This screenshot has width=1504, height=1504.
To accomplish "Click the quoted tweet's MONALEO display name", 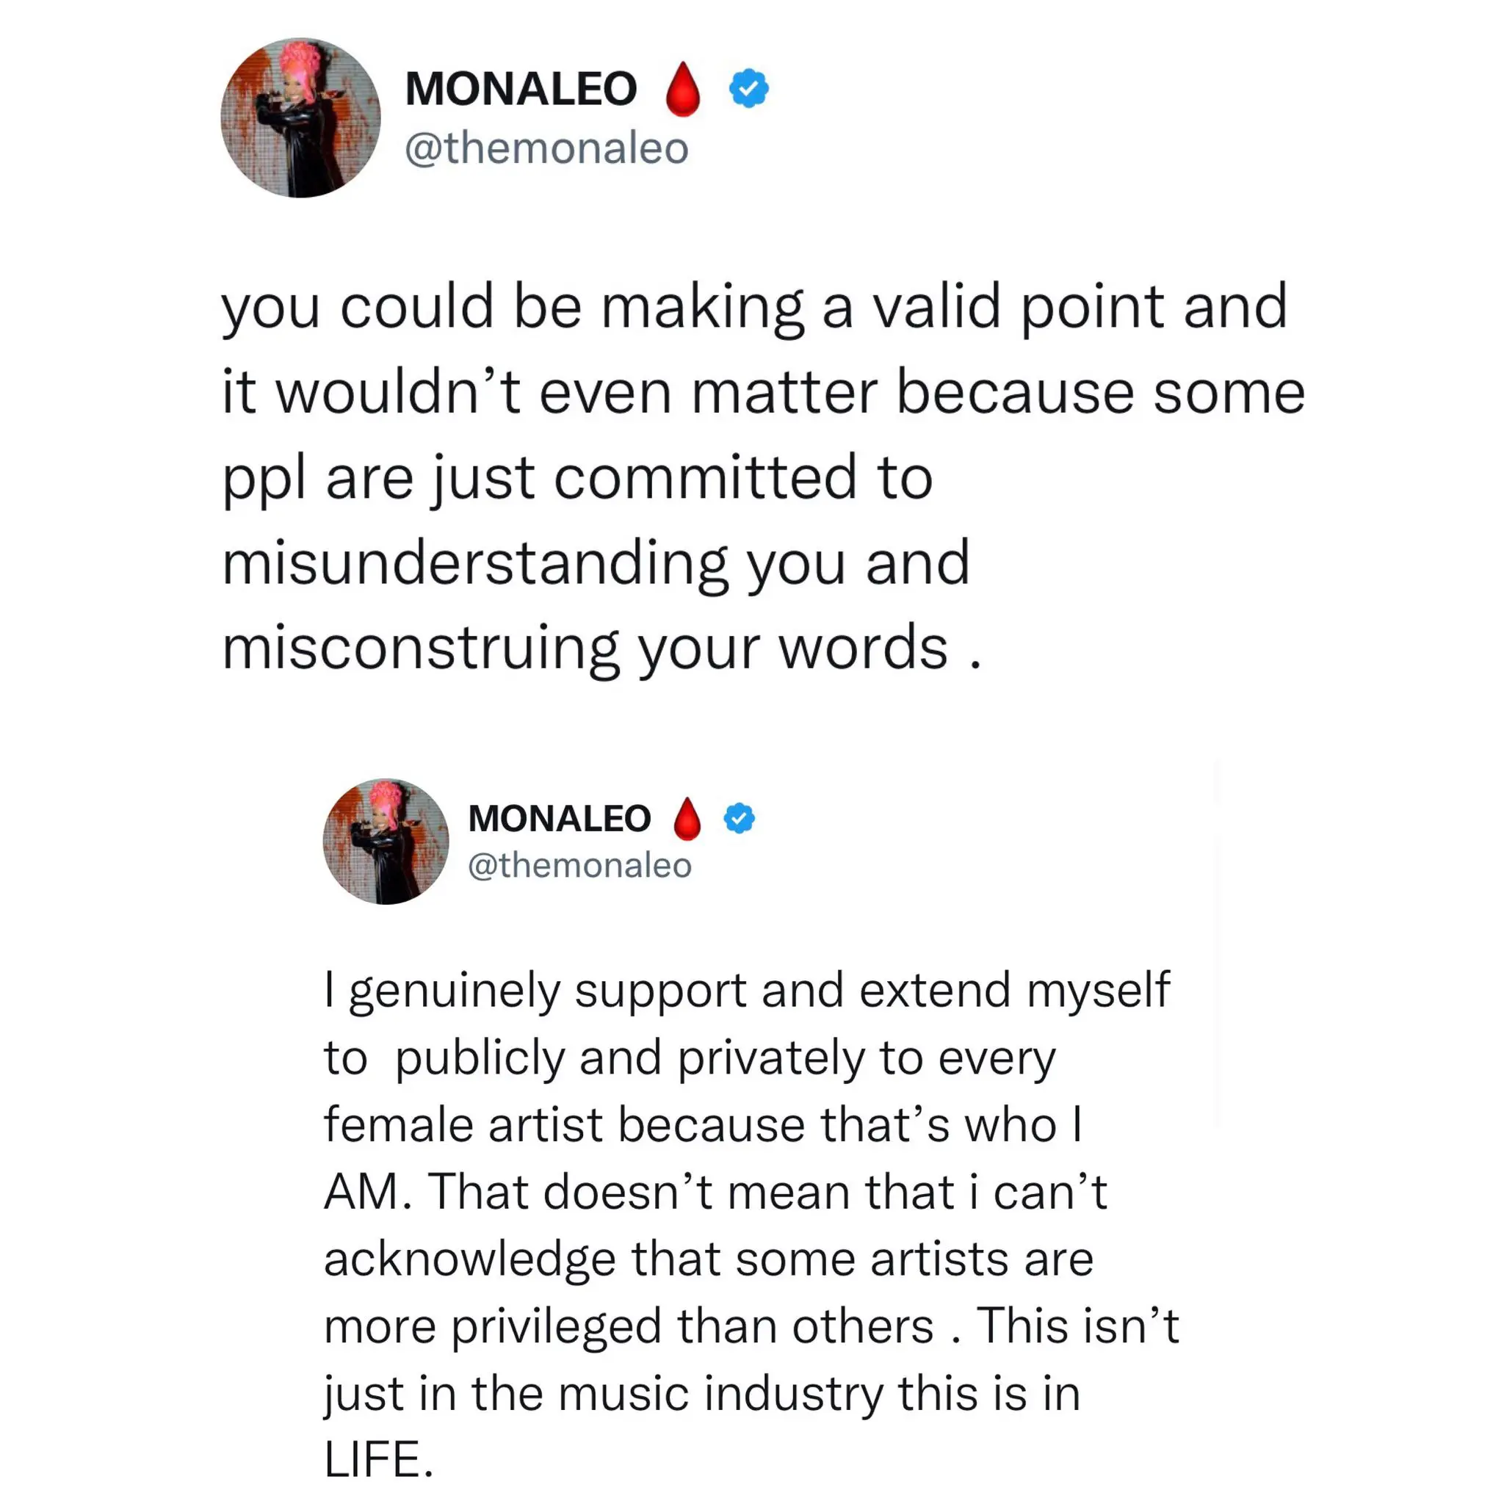I will click(x=559, y=819).
